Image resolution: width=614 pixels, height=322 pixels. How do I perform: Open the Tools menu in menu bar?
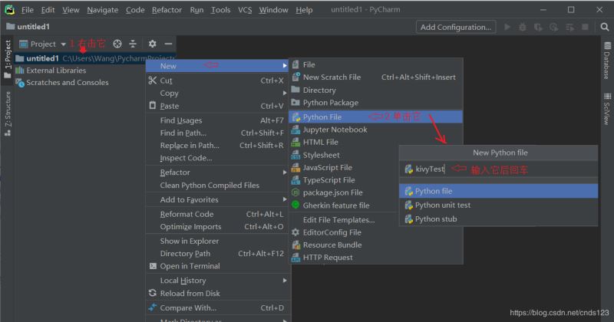[220, 10]
